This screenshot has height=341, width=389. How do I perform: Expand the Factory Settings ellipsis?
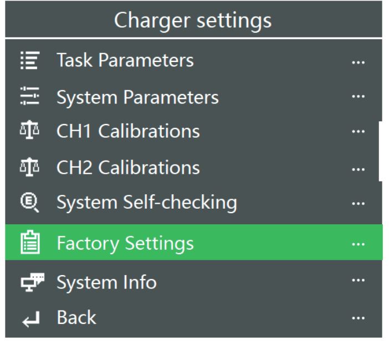358,244
